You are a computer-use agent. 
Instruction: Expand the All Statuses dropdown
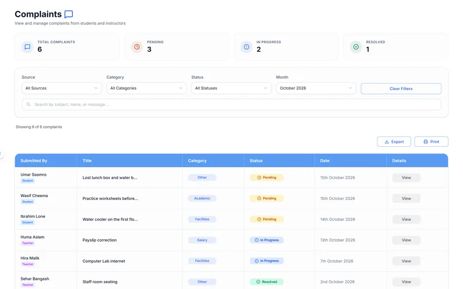(x=231, y=88)
